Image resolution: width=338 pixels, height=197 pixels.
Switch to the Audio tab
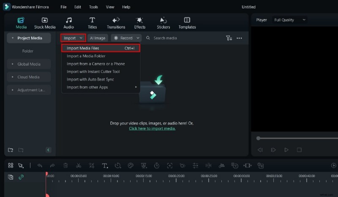tap(68, 23)
